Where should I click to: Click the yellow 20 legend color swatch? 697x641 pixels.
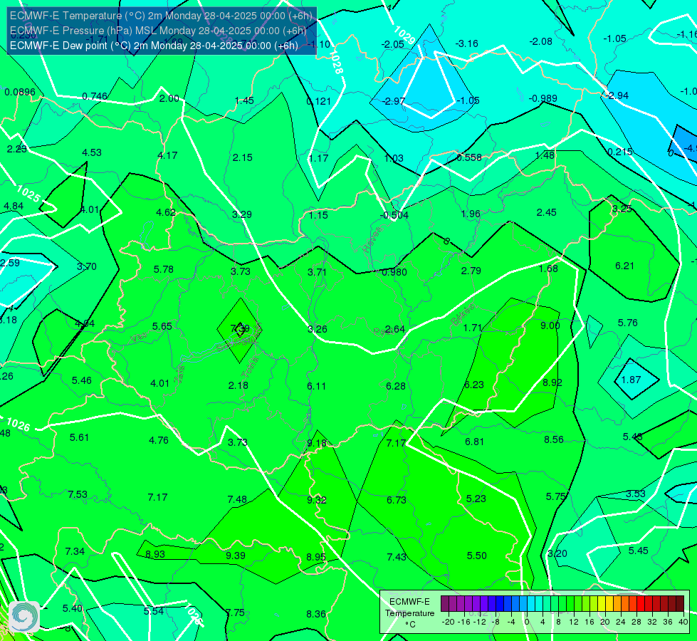pos(602,604)
